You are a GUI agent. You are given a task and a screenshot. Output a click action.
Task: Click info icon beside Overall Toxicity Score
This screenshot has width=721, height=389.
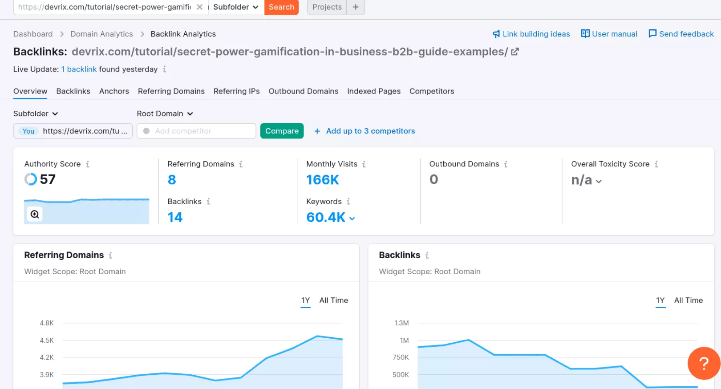pos(656,164)
